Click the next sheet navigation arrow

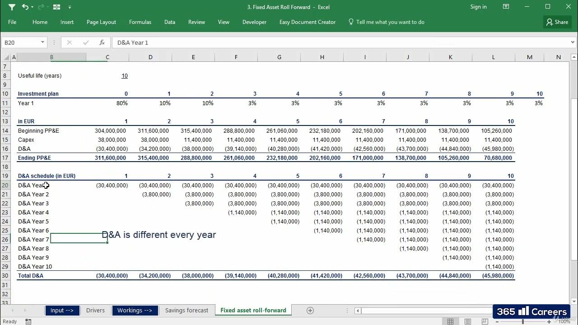pos(25,311)
